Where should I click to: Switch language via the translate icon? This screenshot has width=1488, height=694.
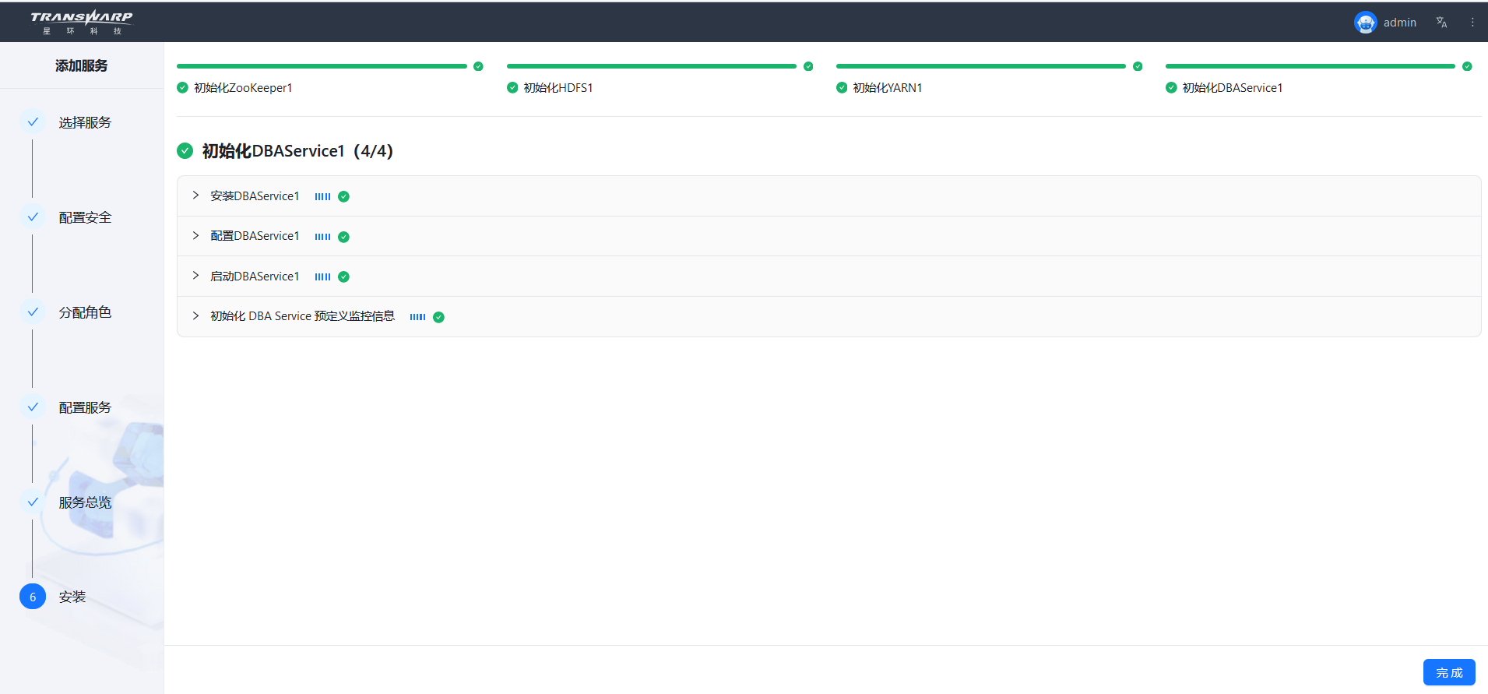[x=1441, y=23]
